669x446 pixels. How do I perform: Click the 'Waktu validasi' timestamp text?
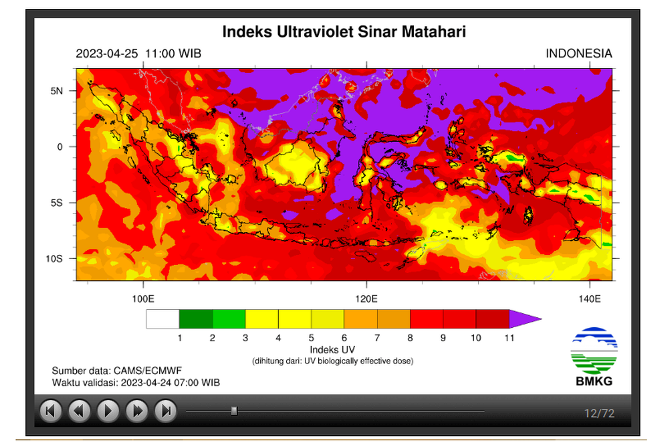136,382
